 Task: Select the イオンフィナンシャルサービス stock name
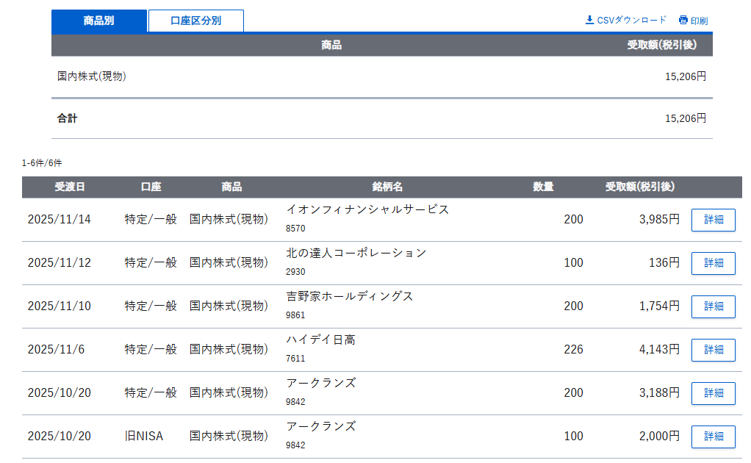coord(367,209)
